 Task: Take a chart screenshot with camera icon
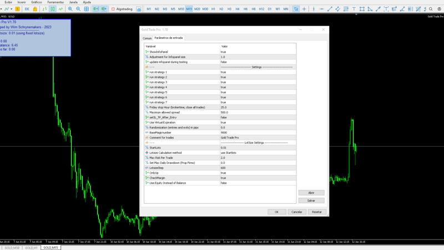[x=139, y=9]
